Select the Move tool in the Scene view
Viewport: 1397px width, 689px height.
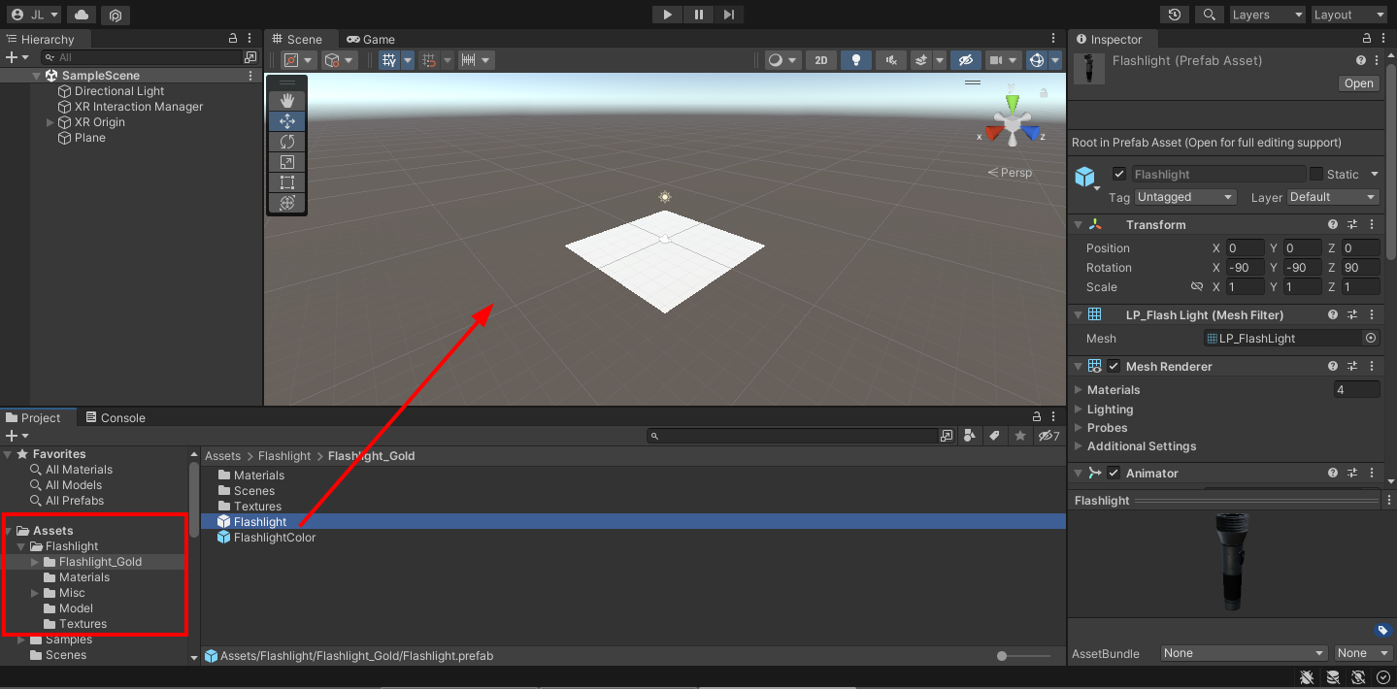(286, 120)
